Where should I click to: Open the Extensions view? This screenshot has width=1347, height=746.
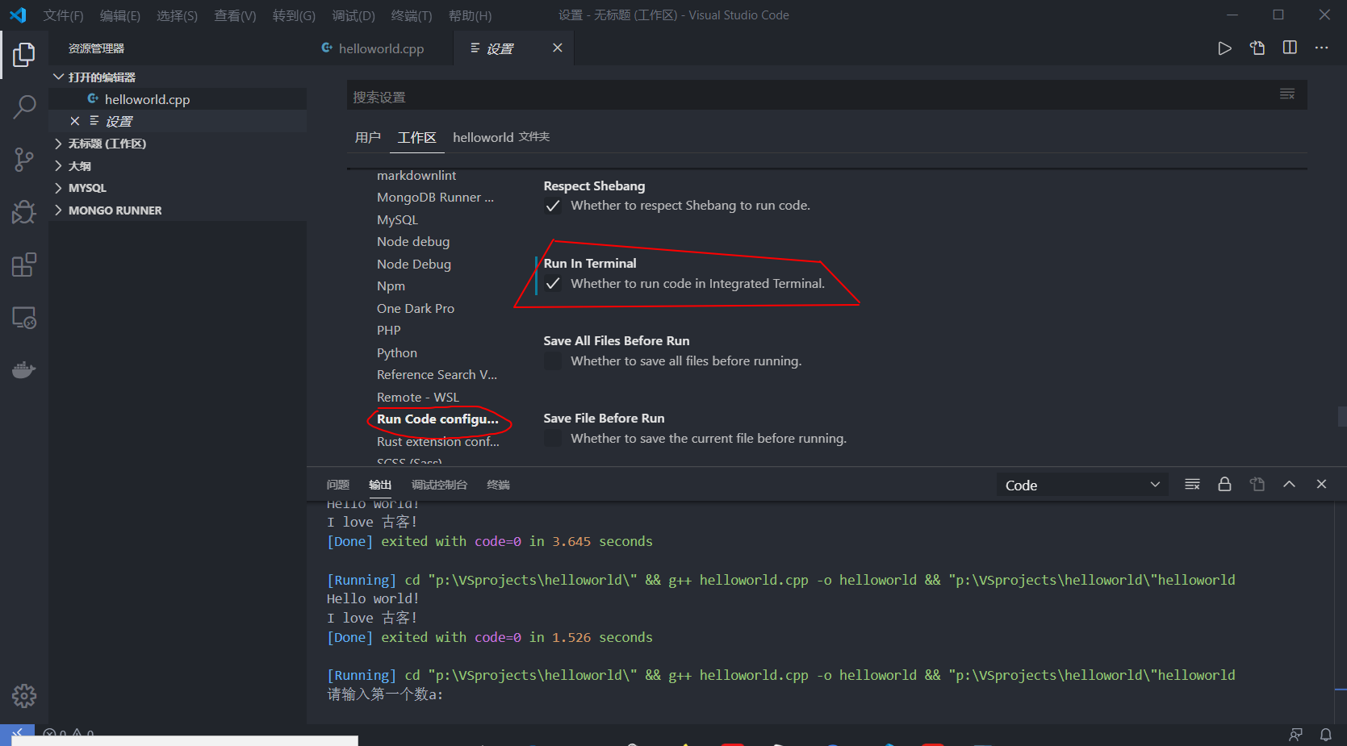[x=24, y=265]
